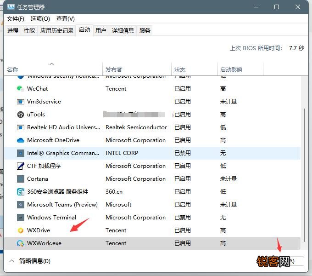Select the 启动 tab
This screenshot has height=276, width=312.
click(x=84, y=30)
